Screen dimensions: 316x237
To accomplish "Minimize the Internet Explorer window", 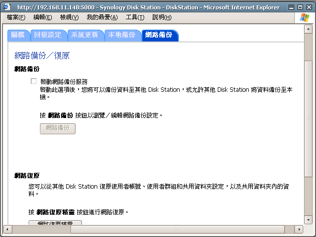I will pos(291,7).
